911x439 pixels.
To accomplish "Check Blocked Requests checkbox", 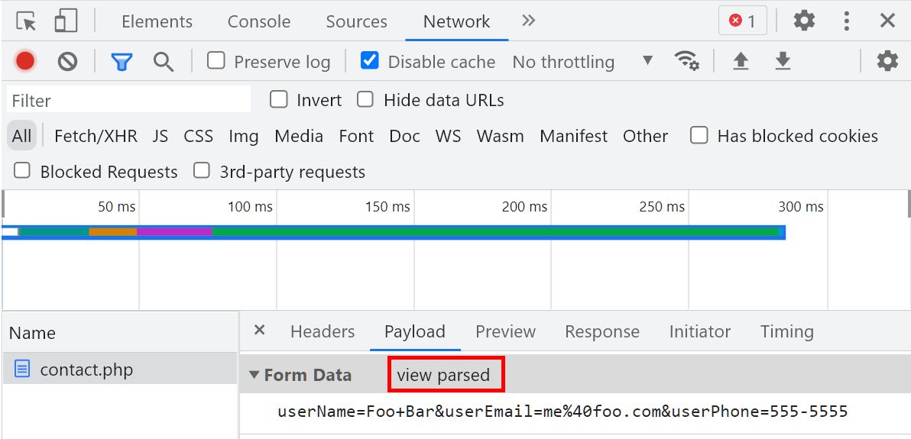I will [x=22, y=171].
